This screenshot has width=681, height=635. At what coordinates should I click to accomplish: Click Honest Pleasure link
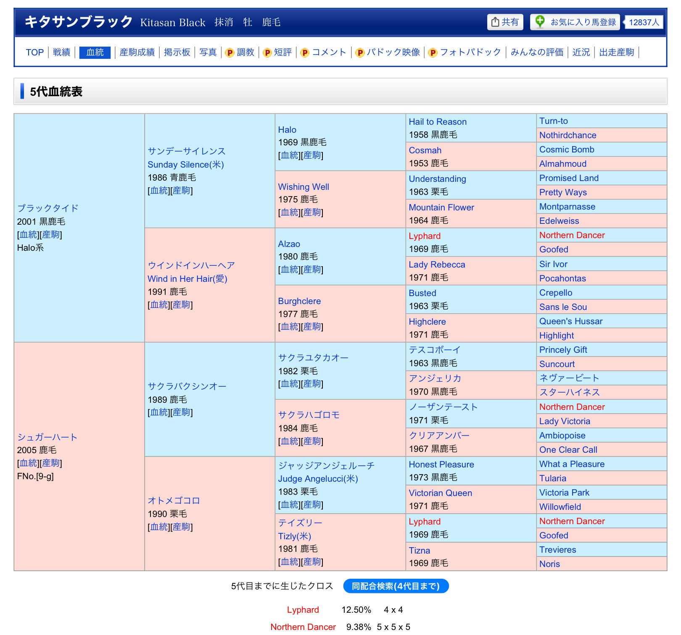click(x=441, y=464)
